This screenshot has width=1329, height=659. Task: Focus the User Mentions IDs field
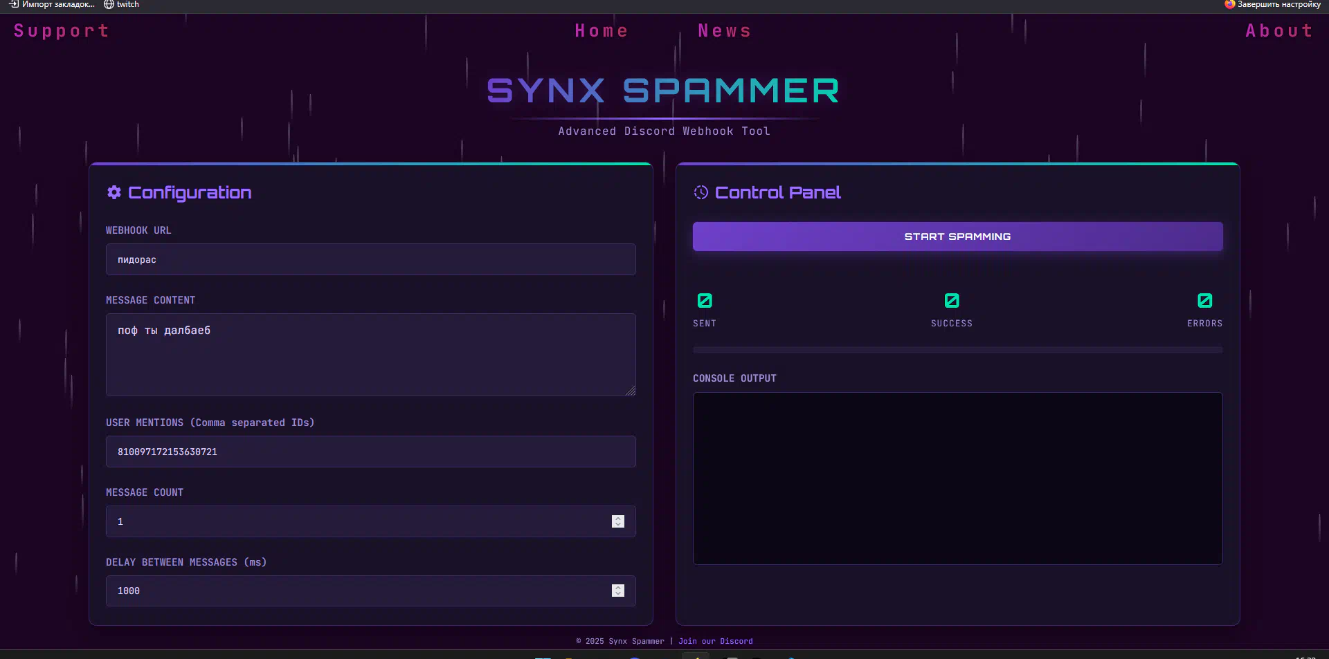[x=370, y=452]
